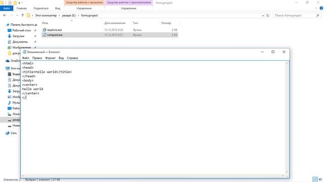The height and width of the screenshot is (182, 324).
Task: Select Средства работы с ярлыками tab
Action: click(85, 3)
